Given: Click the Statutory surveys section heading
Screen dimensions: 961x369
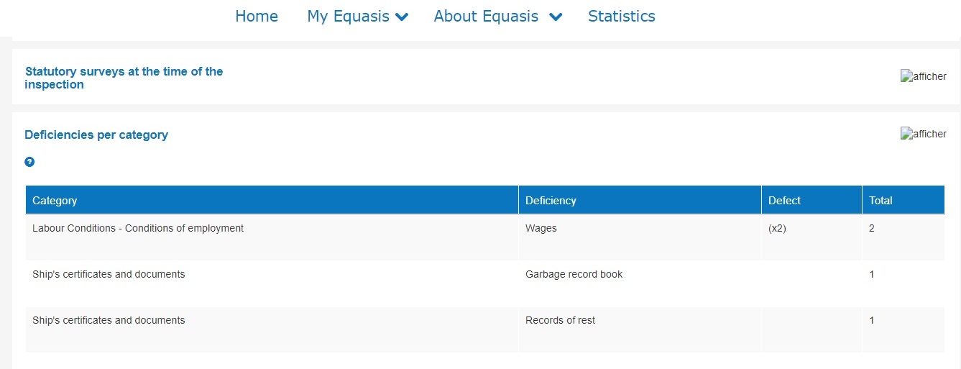Looking at the screenshot, I should pyautogui.click(x=124, y=78).
